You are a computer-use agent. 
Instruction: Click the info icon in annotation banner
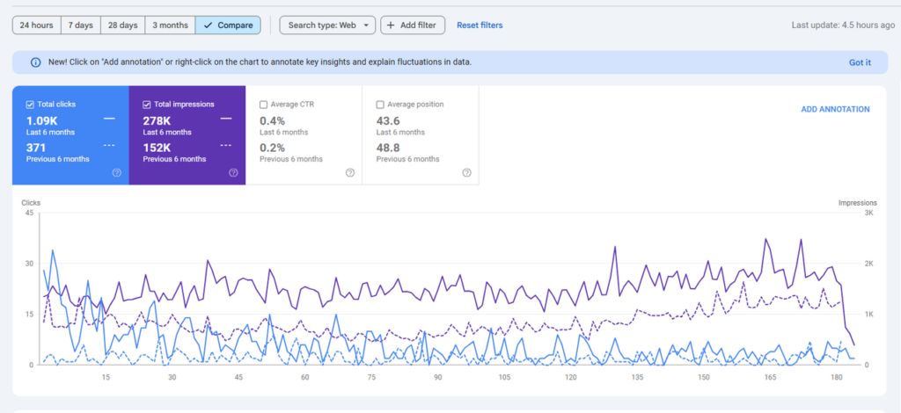pyautogui.click(x=35, y=62)
